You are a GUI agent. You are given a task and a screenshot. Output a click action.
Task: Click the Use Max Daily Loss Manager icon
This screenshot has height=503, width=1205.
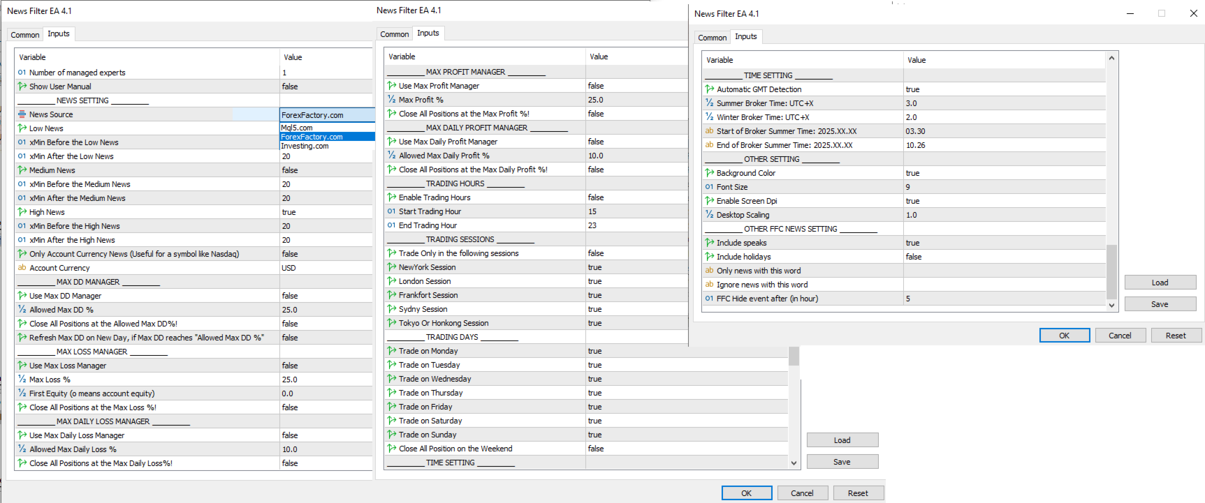coord(22,435)
